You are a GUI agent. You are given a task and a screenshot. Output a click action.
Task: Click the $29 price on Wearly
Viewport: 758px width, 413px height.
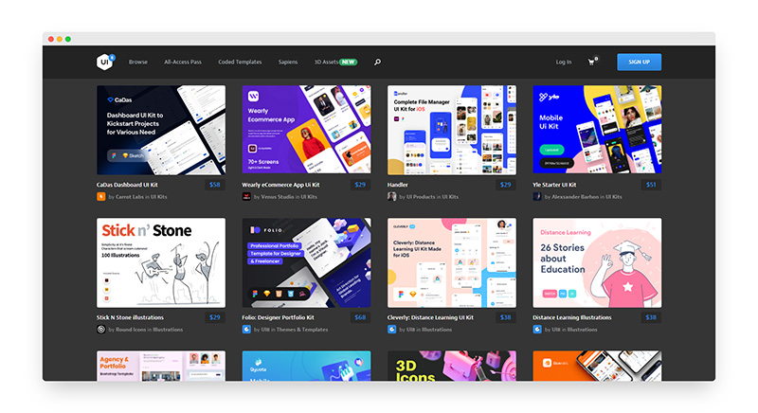tap(360, 185)
